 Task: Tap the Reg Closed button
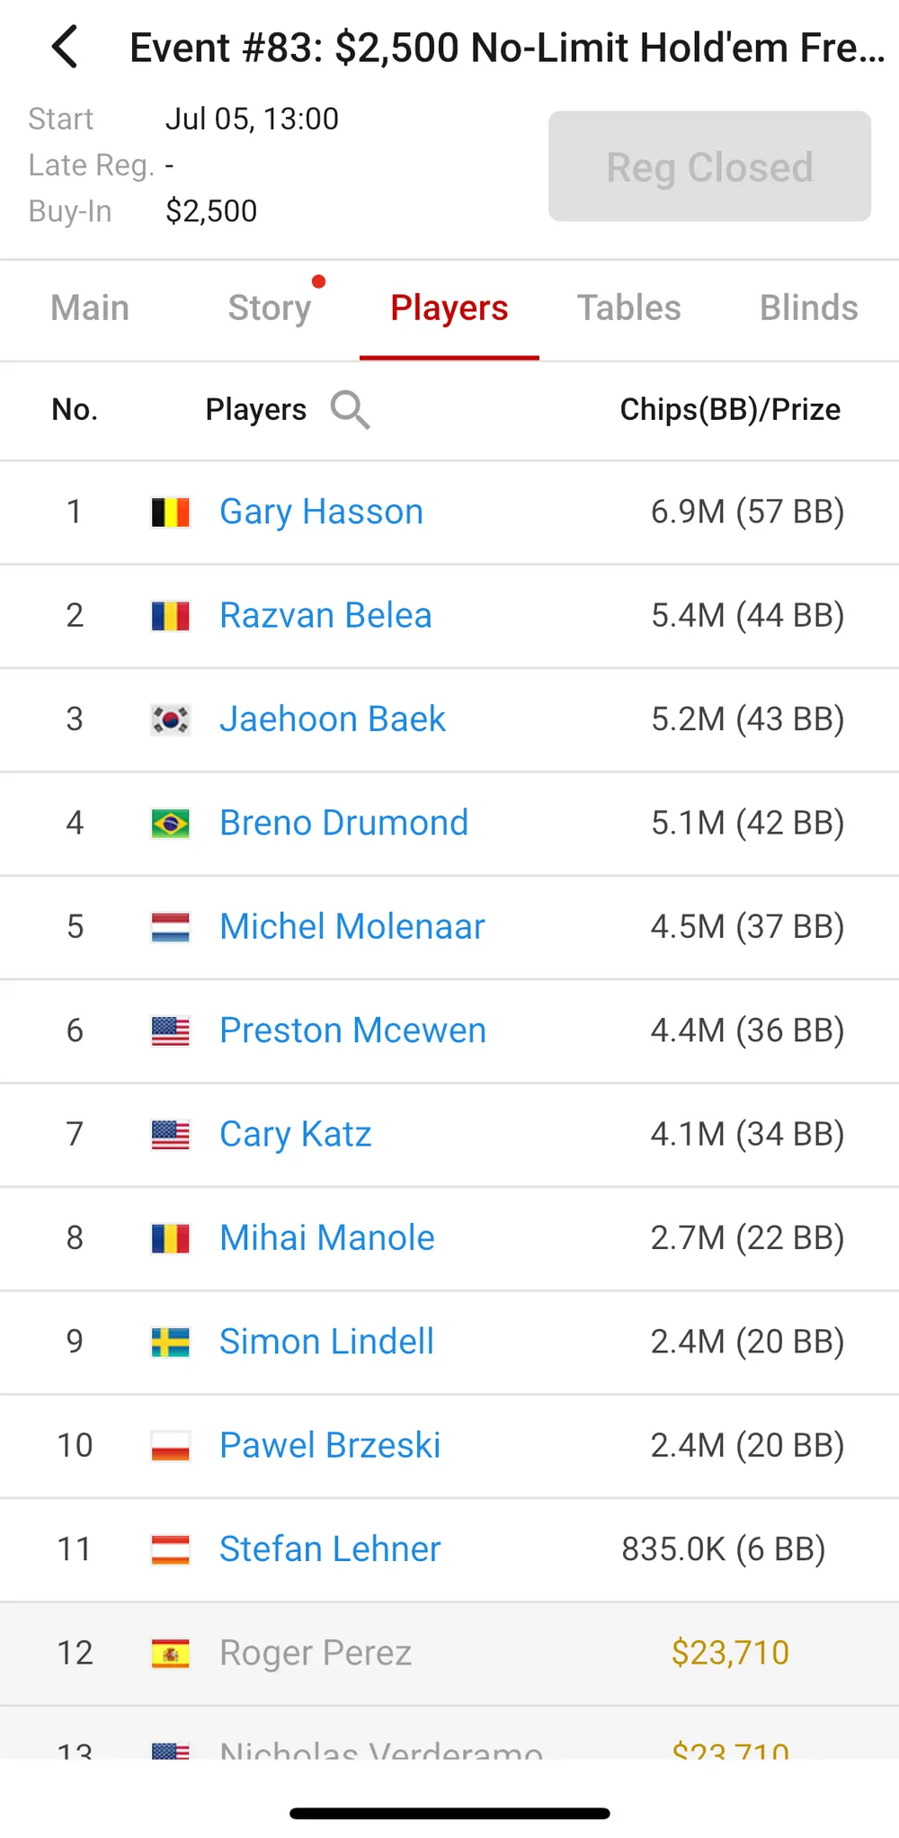click(710, 166)
